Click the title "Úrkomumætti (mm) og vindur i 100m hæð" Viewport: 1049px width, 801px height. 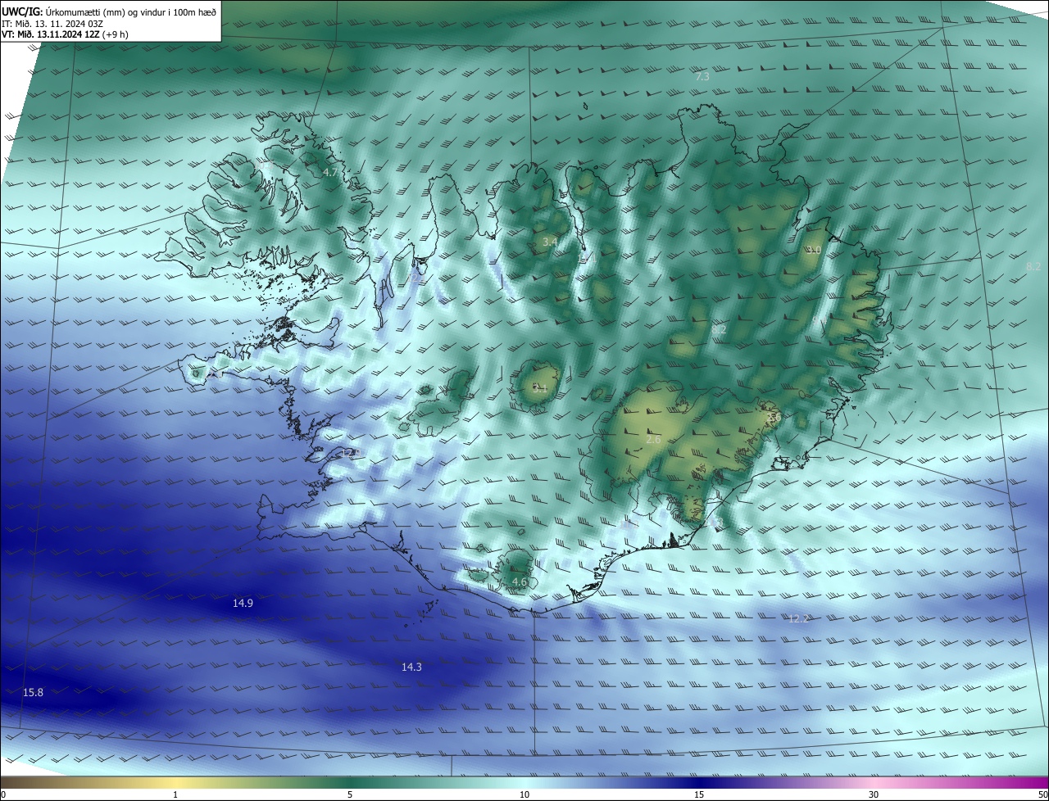coord(130,11)
